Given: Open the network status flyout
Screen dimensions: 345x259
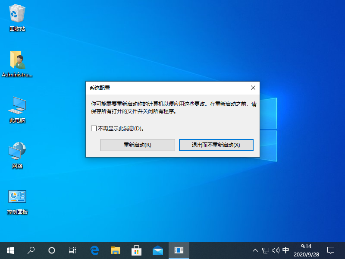Looking at the screenshot, I should pyautogui.click(x=265, y=250).
